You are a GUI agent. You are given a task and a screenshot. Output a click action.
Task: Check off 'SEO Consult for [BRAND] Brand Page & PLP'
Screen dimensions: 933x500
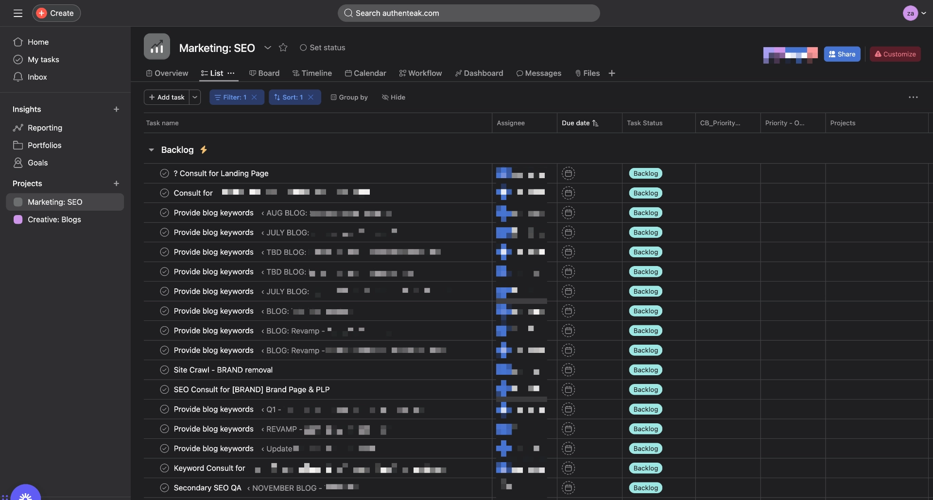tap(164, 390)
